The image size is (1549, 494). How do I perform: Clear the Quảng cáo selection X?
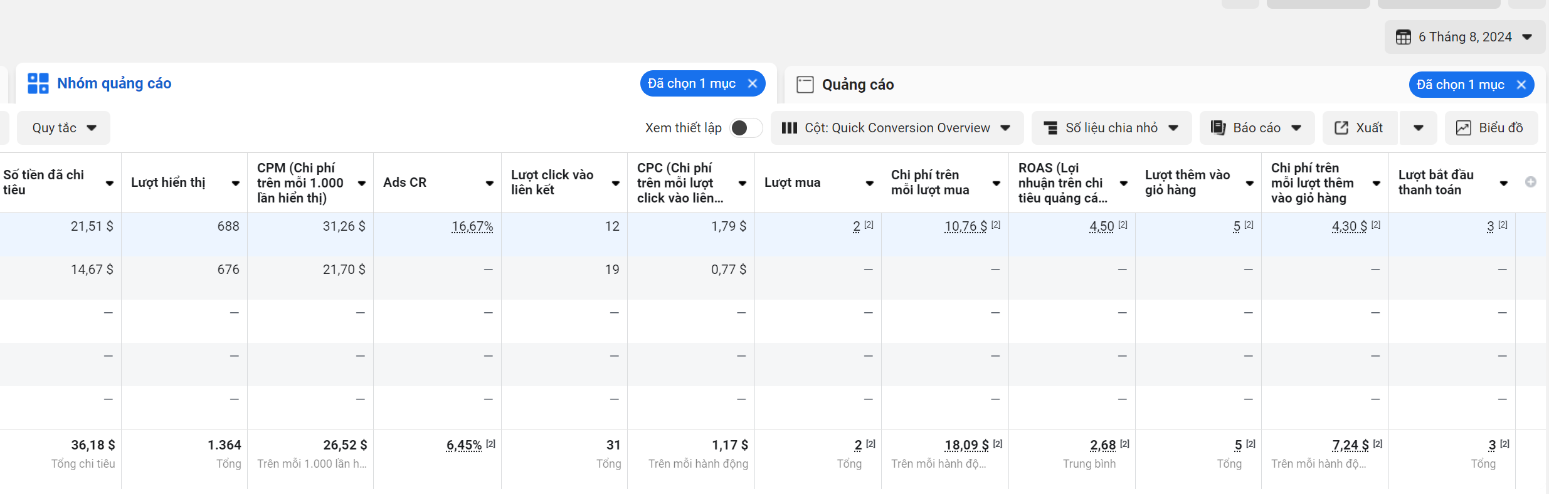(1521, 85)
